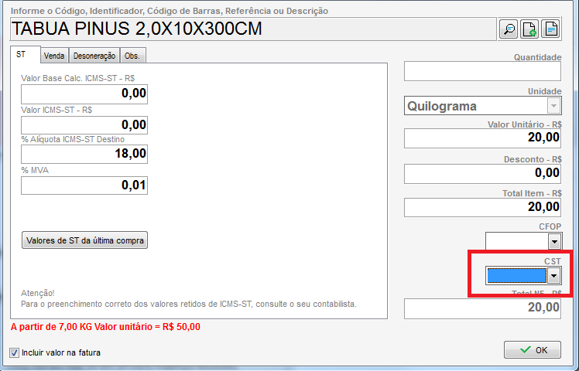
Task: Click the % Alíquota ICMS-ST Destino field
Action: click(x=84, y=154)
